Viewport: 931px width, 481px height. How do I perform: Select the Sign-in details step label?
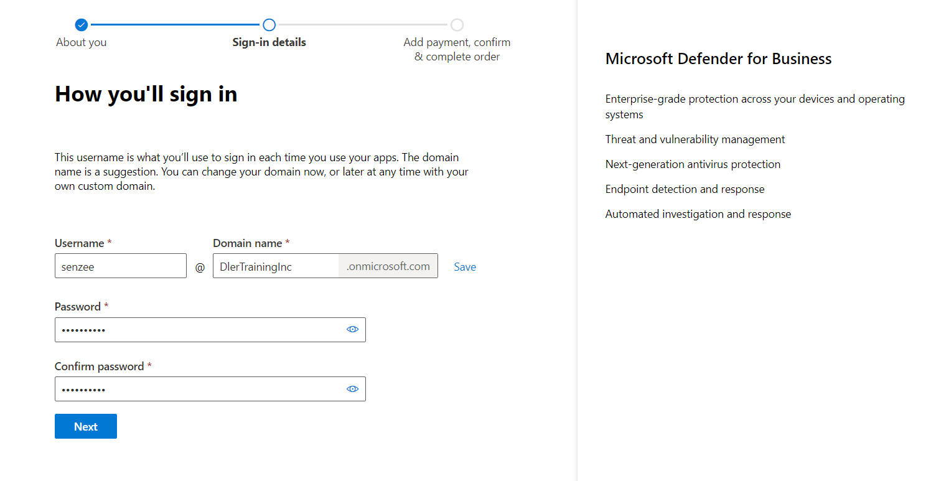[269, 42]
